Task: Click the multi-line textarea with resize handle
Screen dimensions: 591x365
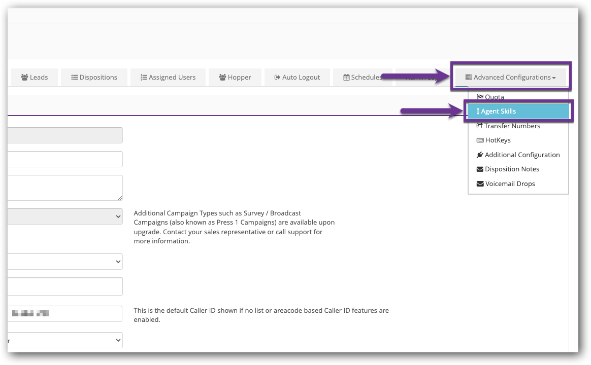Action: click(65, 188)
